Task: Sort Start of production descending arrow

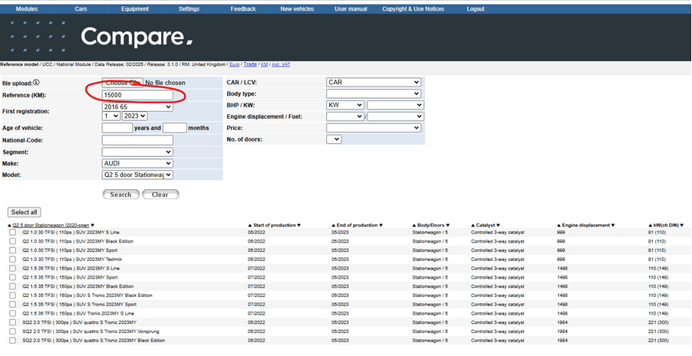Action: (298, 225)
